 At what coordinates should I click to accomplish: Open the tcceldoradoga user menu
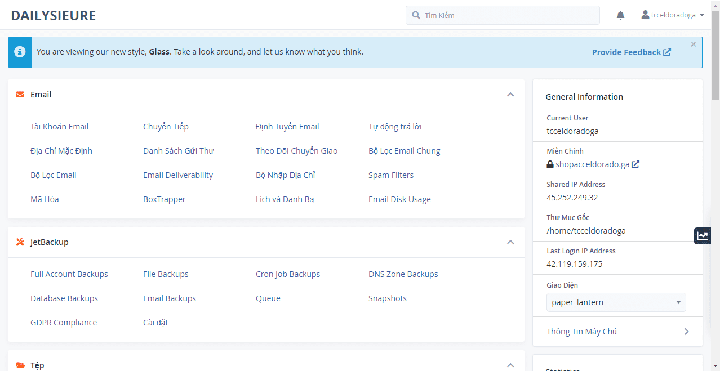tap(673, 15)
